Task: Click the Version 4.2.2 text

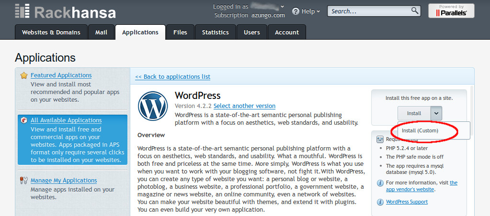Action: [194, 106]
